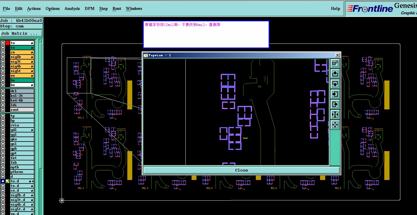The width and height of the screenshot is (417, 215).
Task: Click the topmost icon in the Popview toolbar
Action: [335, 63]
